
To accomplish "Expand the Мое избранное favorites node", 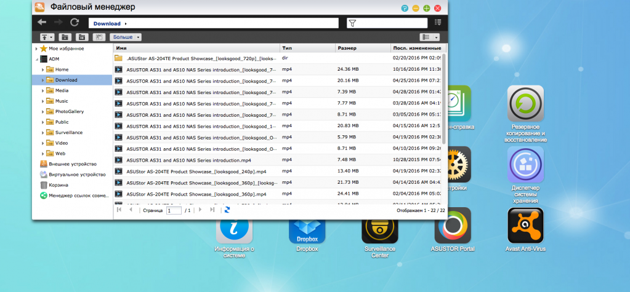I will (36, 49).
